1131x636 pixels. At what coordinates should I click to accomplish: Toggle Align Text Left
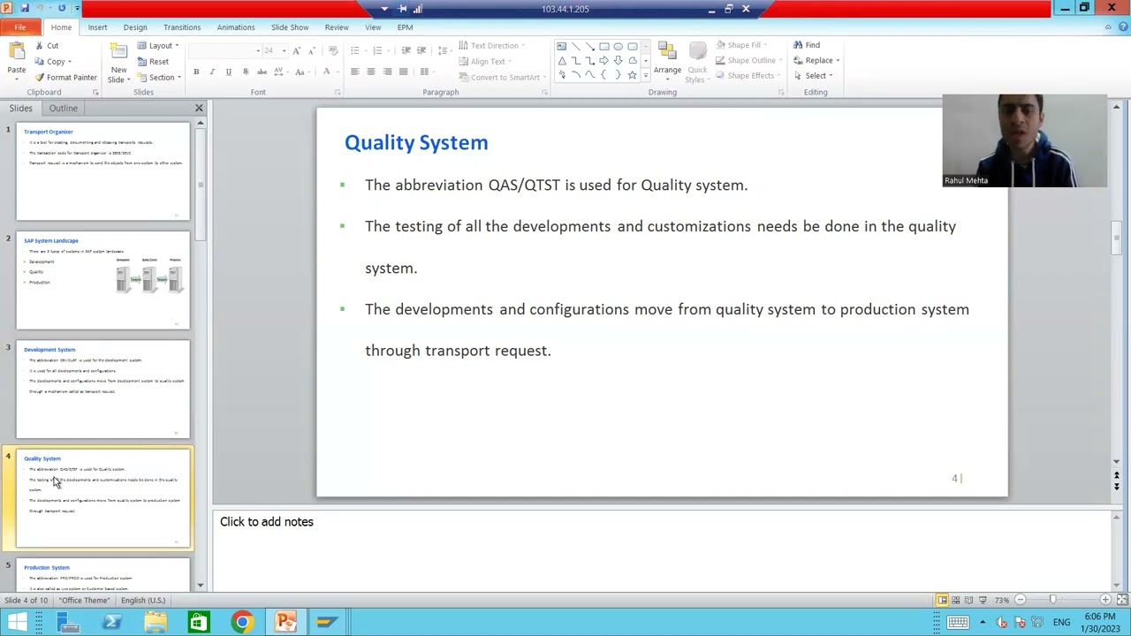pos(354,72)
